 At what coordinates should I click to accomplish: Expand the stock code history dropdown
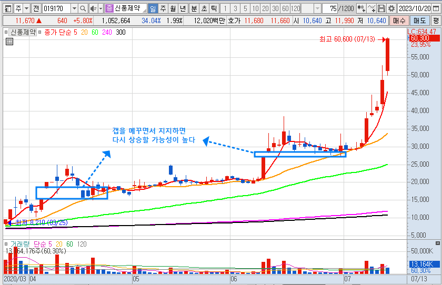74,8
